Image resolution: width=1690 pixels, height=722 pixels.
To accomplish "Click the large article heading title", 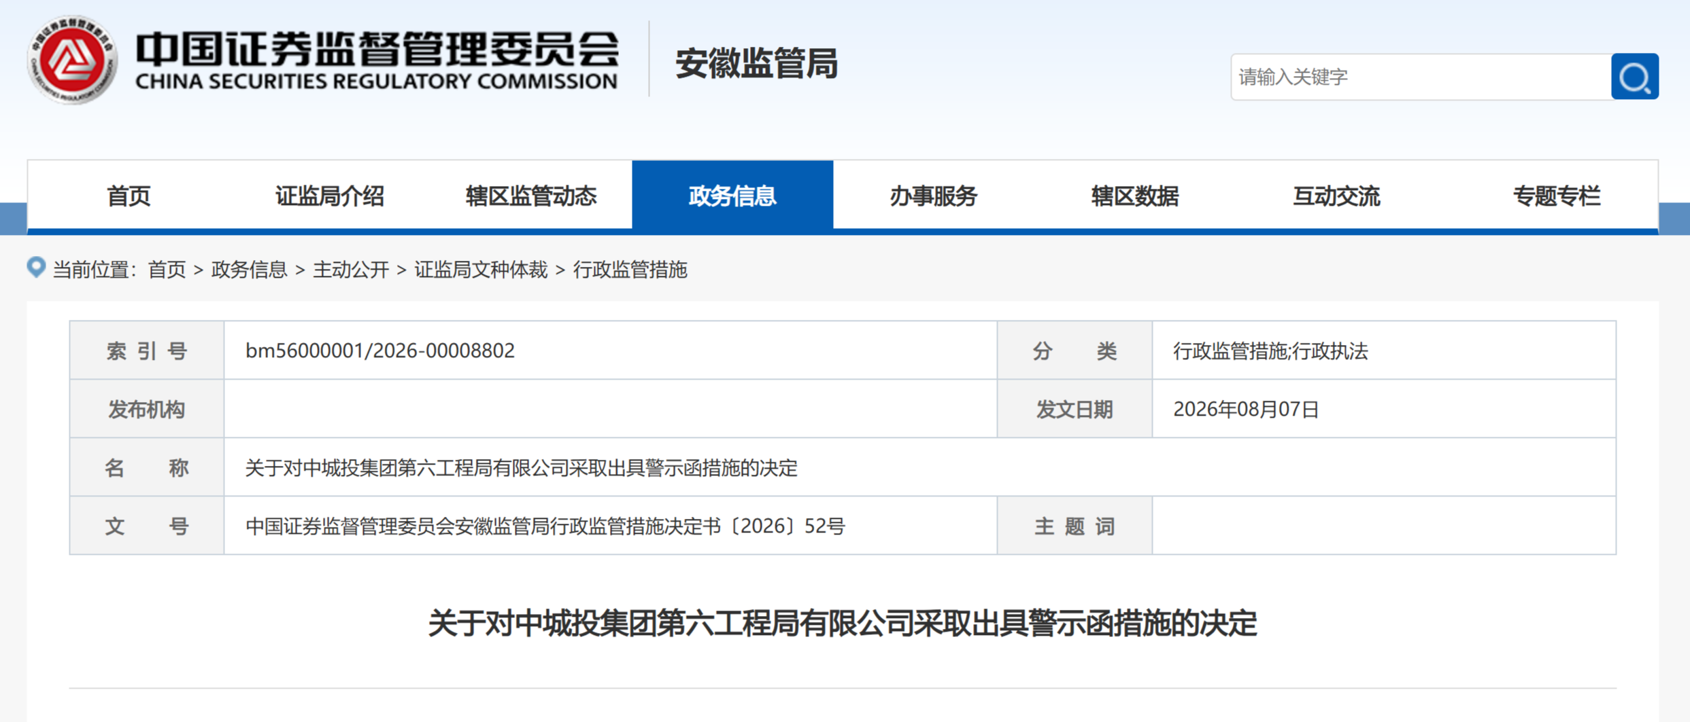I will tap(843, 623).
